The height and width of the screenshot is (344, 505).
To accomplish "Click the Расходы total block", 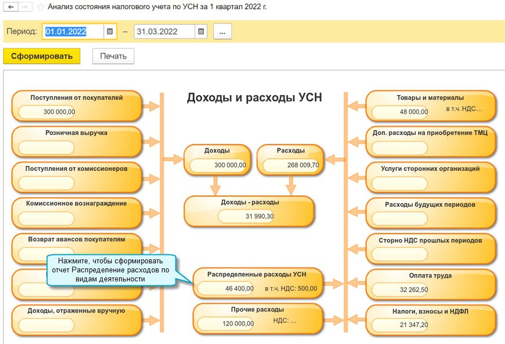I will (x=291, y=160).
